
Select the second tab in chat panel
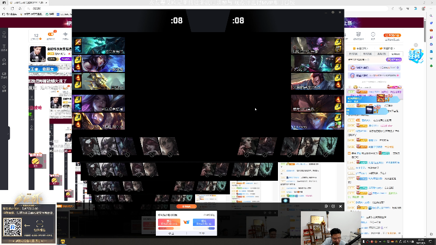pyautogui.click(x=367, y=54)
